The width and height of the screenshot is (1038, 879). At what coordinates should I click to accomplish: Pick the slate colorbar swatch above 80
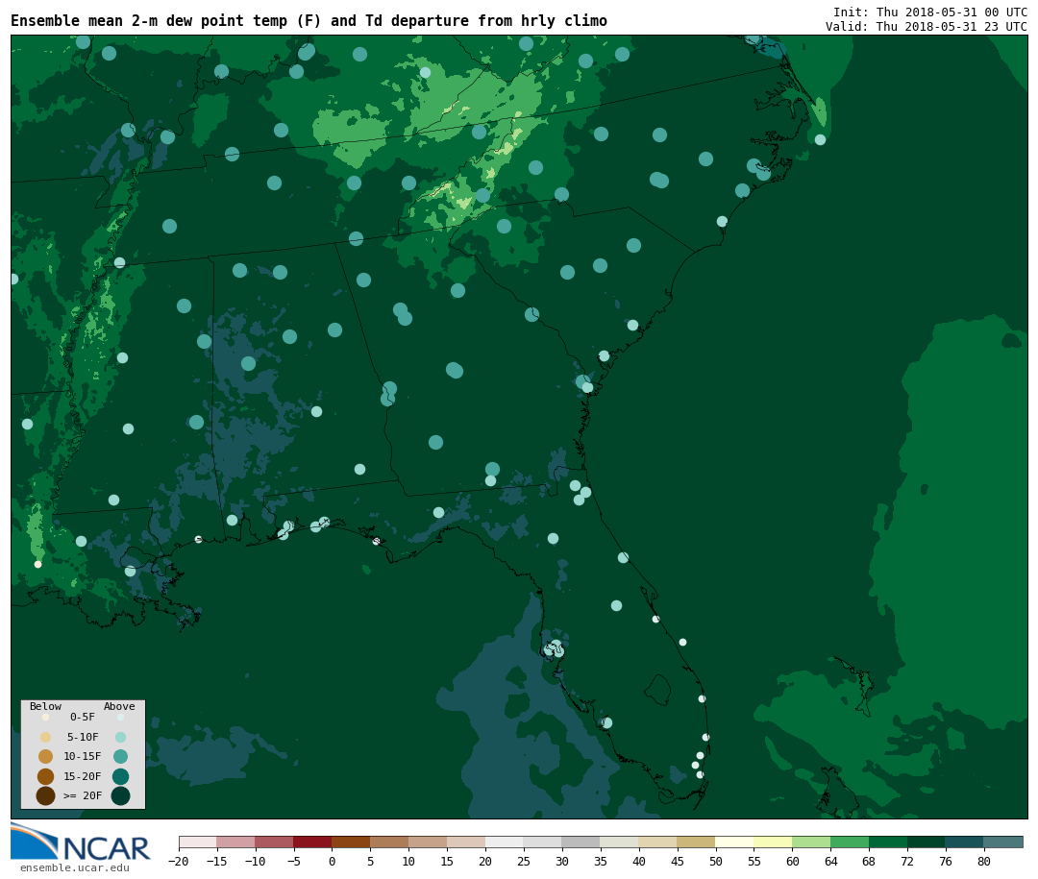pos(1002,842)
